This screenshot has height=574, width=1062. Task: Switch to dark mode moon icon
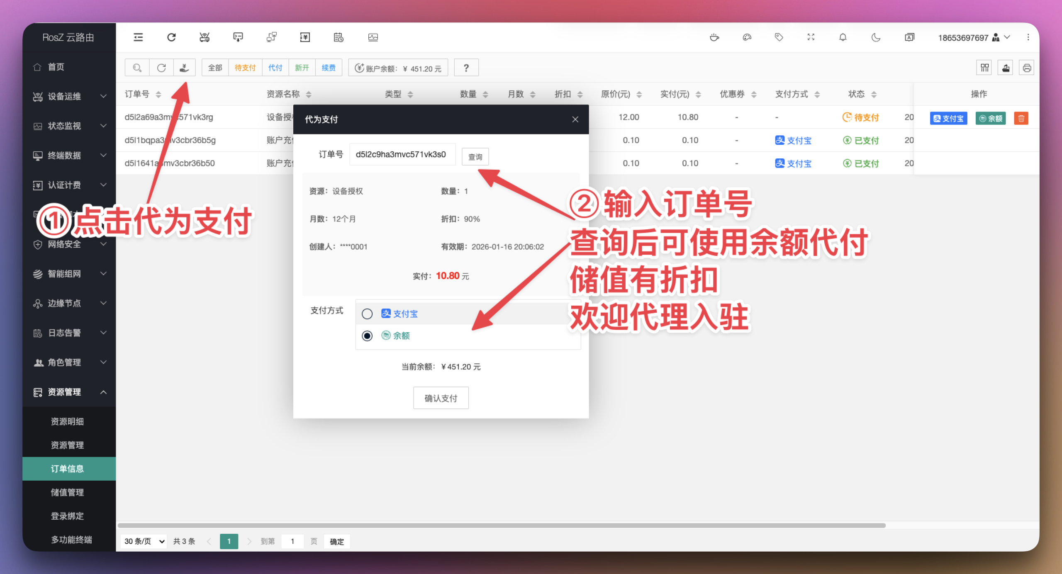[876, 37]
